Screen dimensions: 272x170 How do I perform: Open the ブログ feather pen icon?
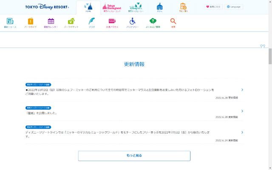tap(92, 21)
